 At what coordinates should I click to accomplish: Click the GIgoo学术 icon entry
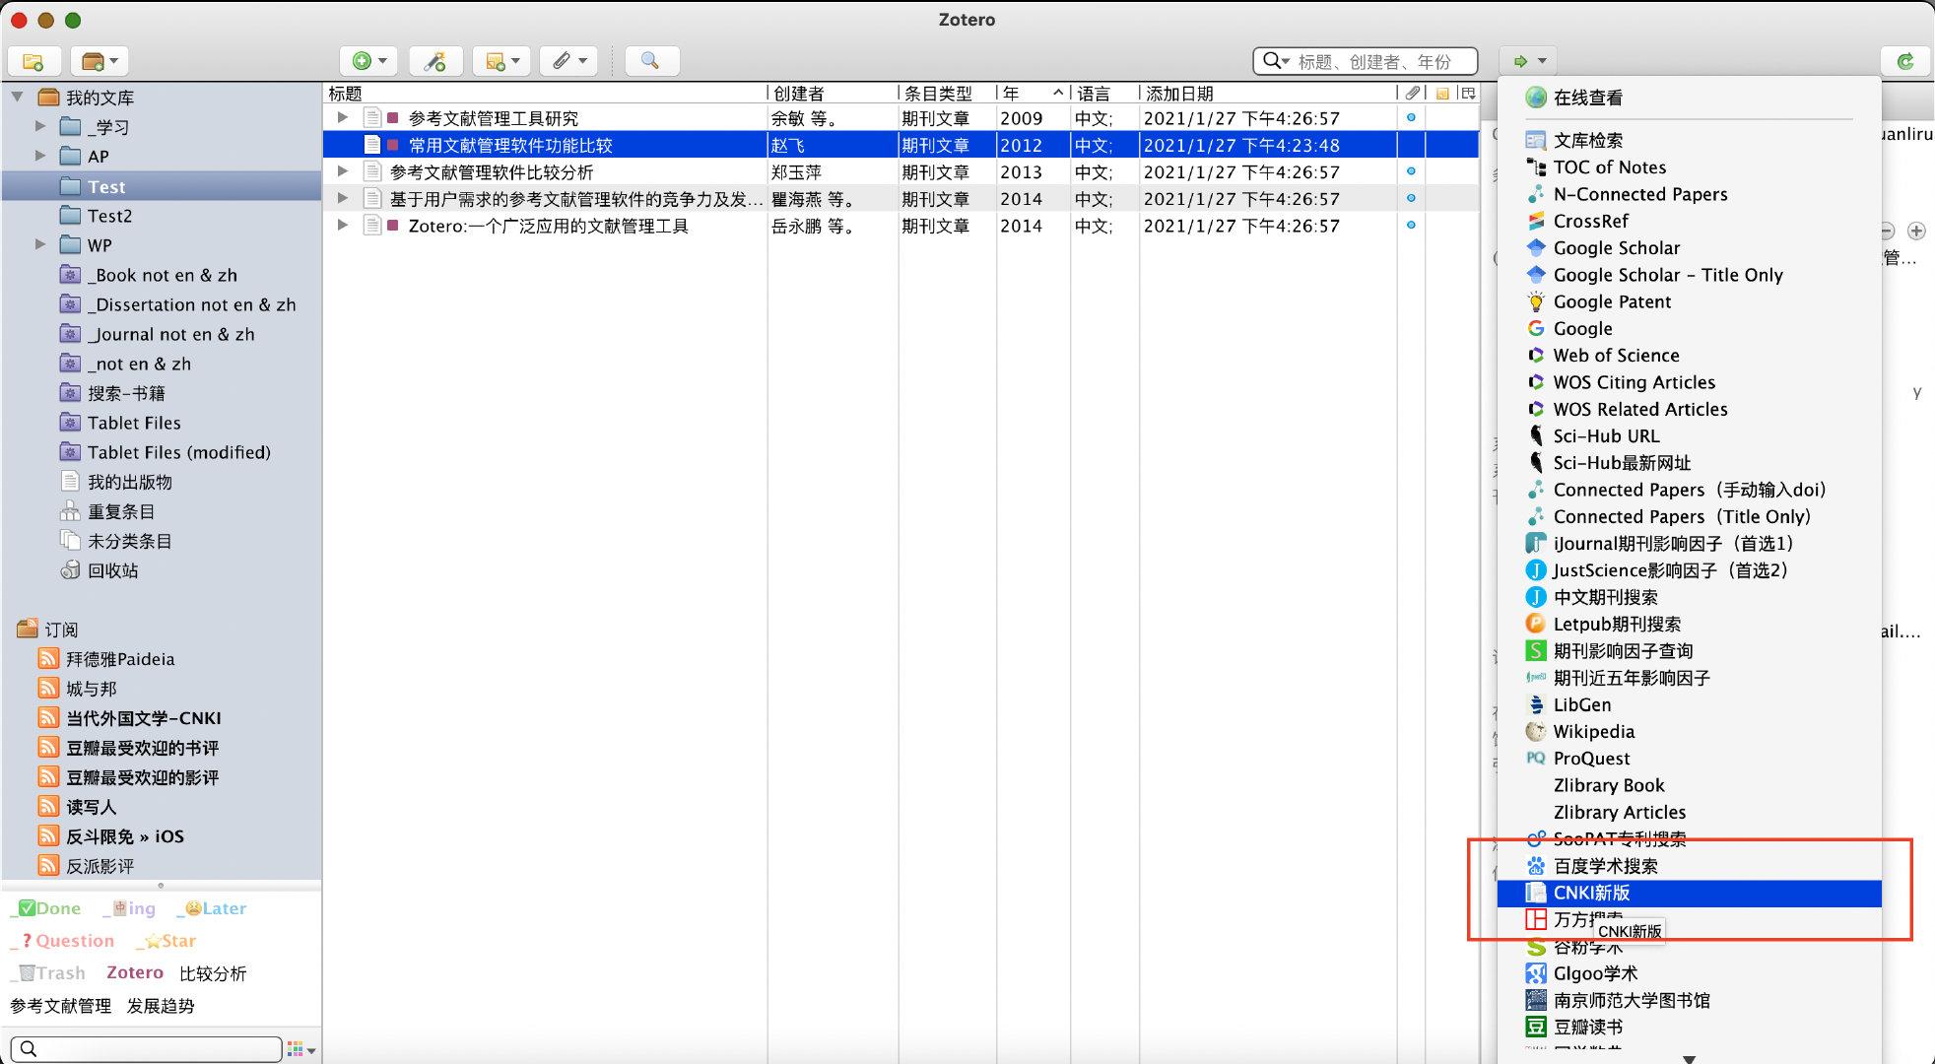point(1535,973)
